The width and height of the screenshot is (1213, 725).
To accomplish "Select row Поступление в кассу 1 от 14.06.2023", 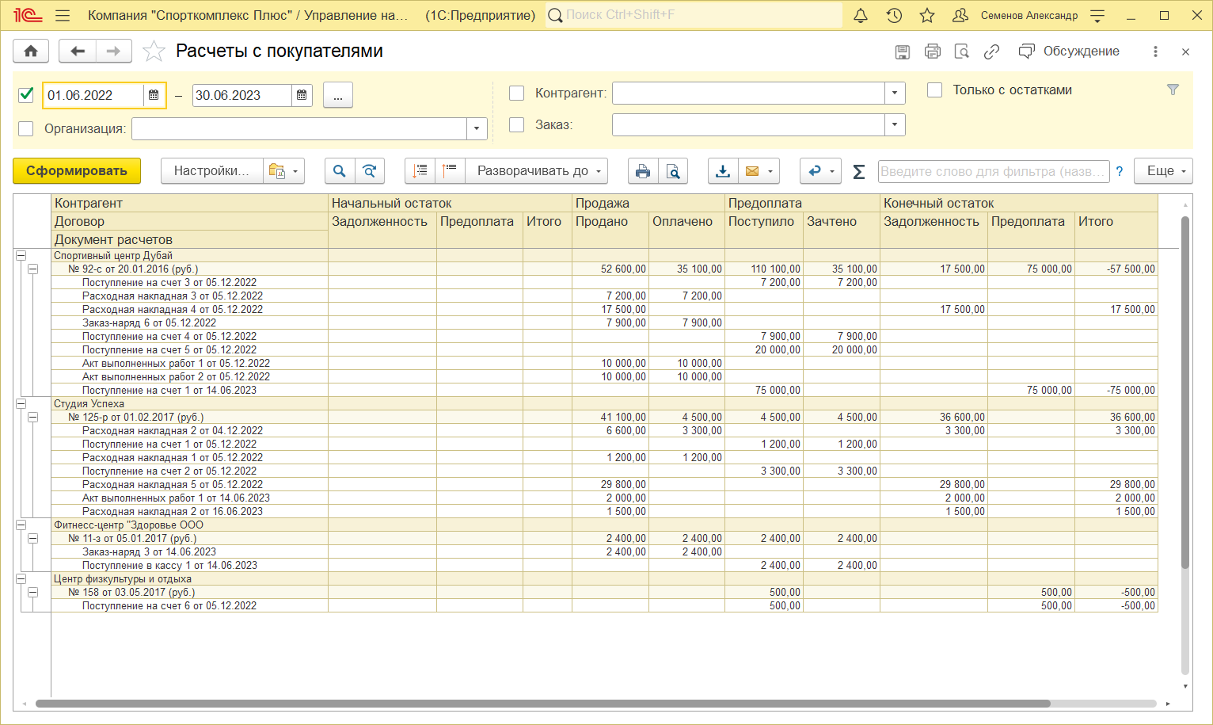I will (x=604, y=566).
